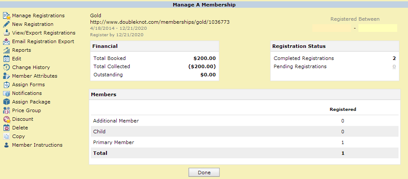Choose Copy in the sidebar menu
Screen dimensions: 408x179
coord(19,136)
